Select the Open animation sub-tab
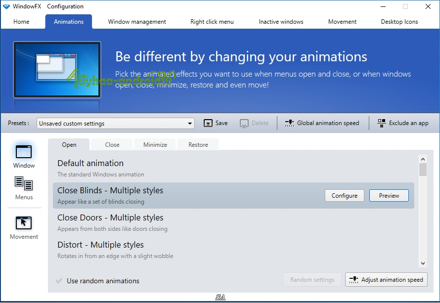Image resolution: width=440 pixels, height=303 pixels. [69, 145]
